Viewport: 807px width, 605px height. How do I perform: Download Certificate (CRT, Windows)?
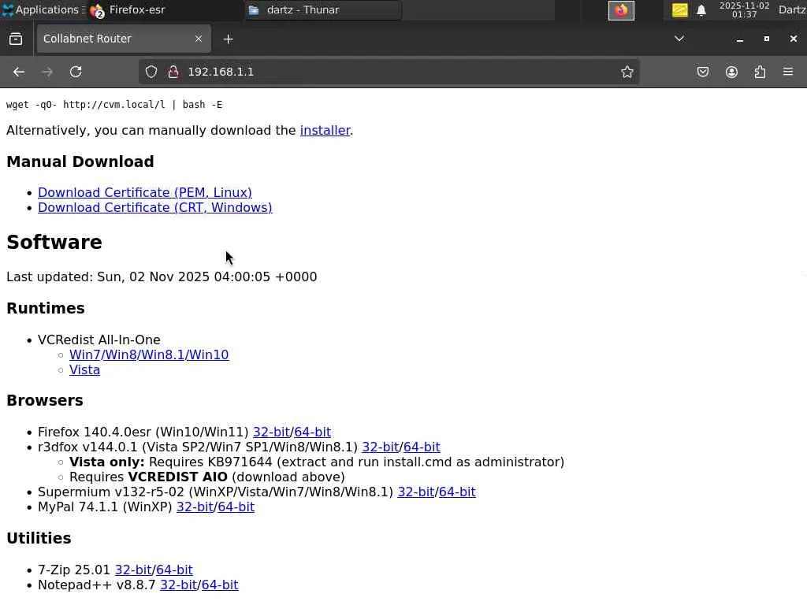(155, 208)
